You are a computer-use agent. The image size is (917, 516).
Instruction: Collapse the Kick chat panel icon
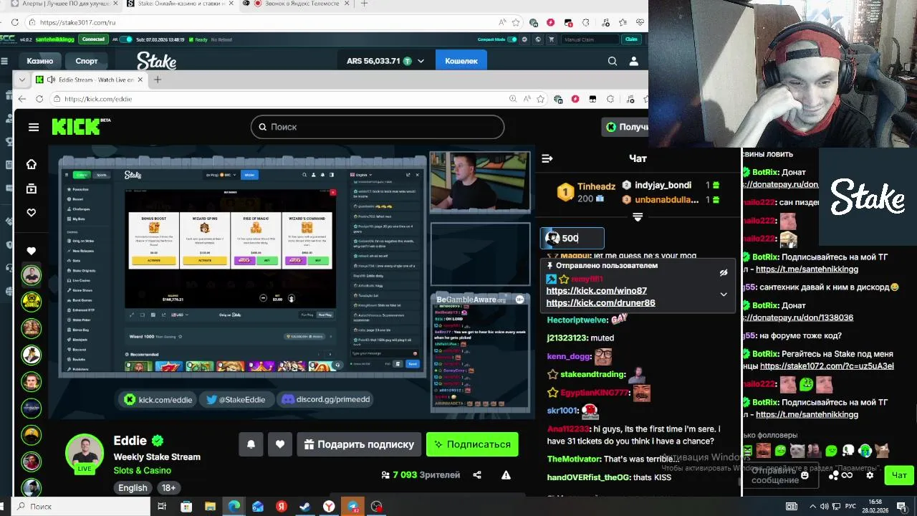pyautogui.click(x=547, y=158)
